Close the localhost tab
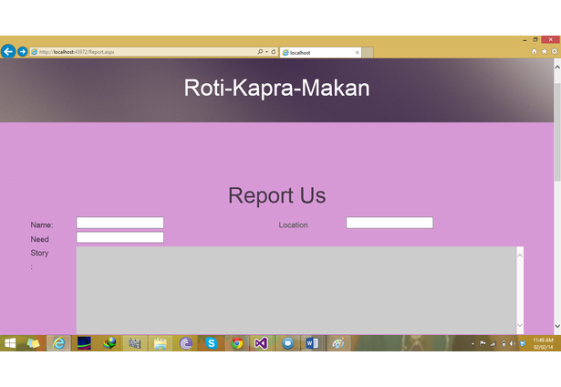The image size is (561, 387). [x=357, y=53]
